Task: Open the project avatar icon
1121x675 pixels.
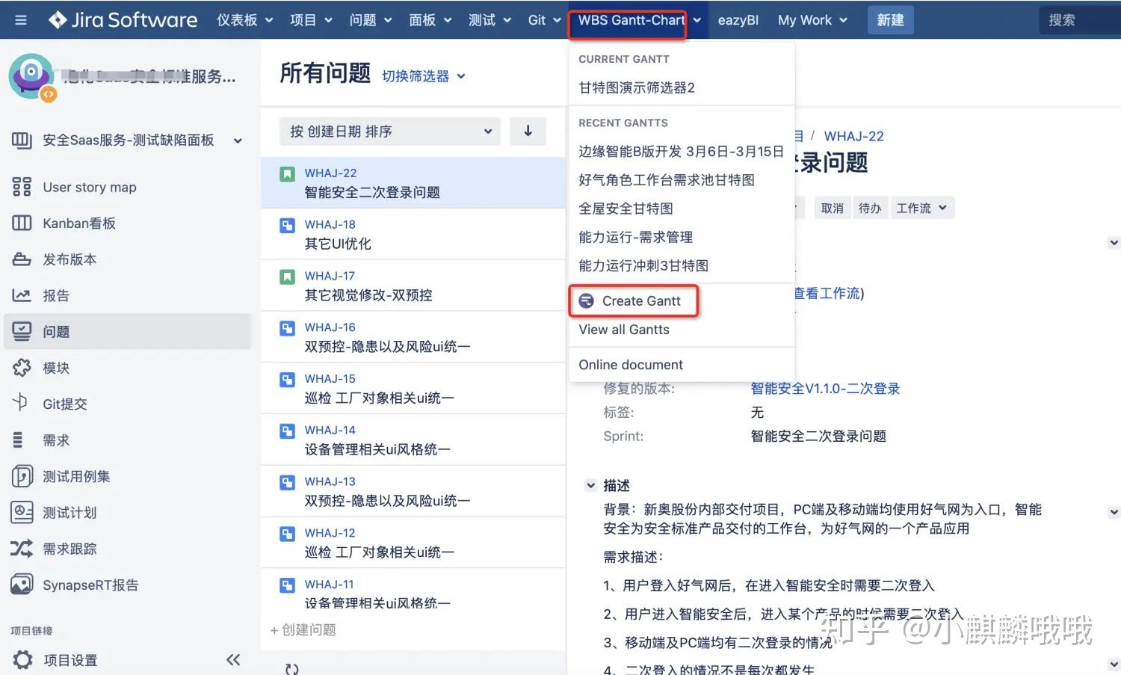Action: (31, 75)
